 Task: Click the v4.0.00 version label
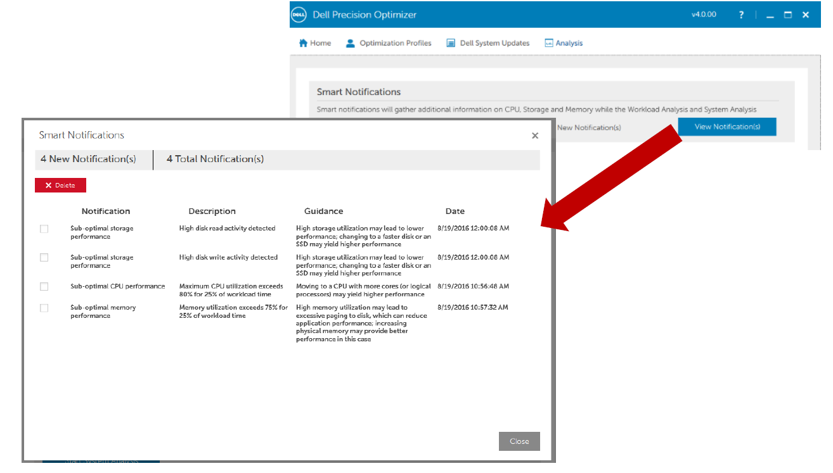(x=704, y=15)
